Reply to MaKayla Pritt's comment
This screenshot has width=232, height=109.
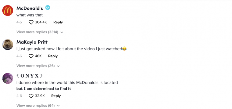[x=53, y=56]
